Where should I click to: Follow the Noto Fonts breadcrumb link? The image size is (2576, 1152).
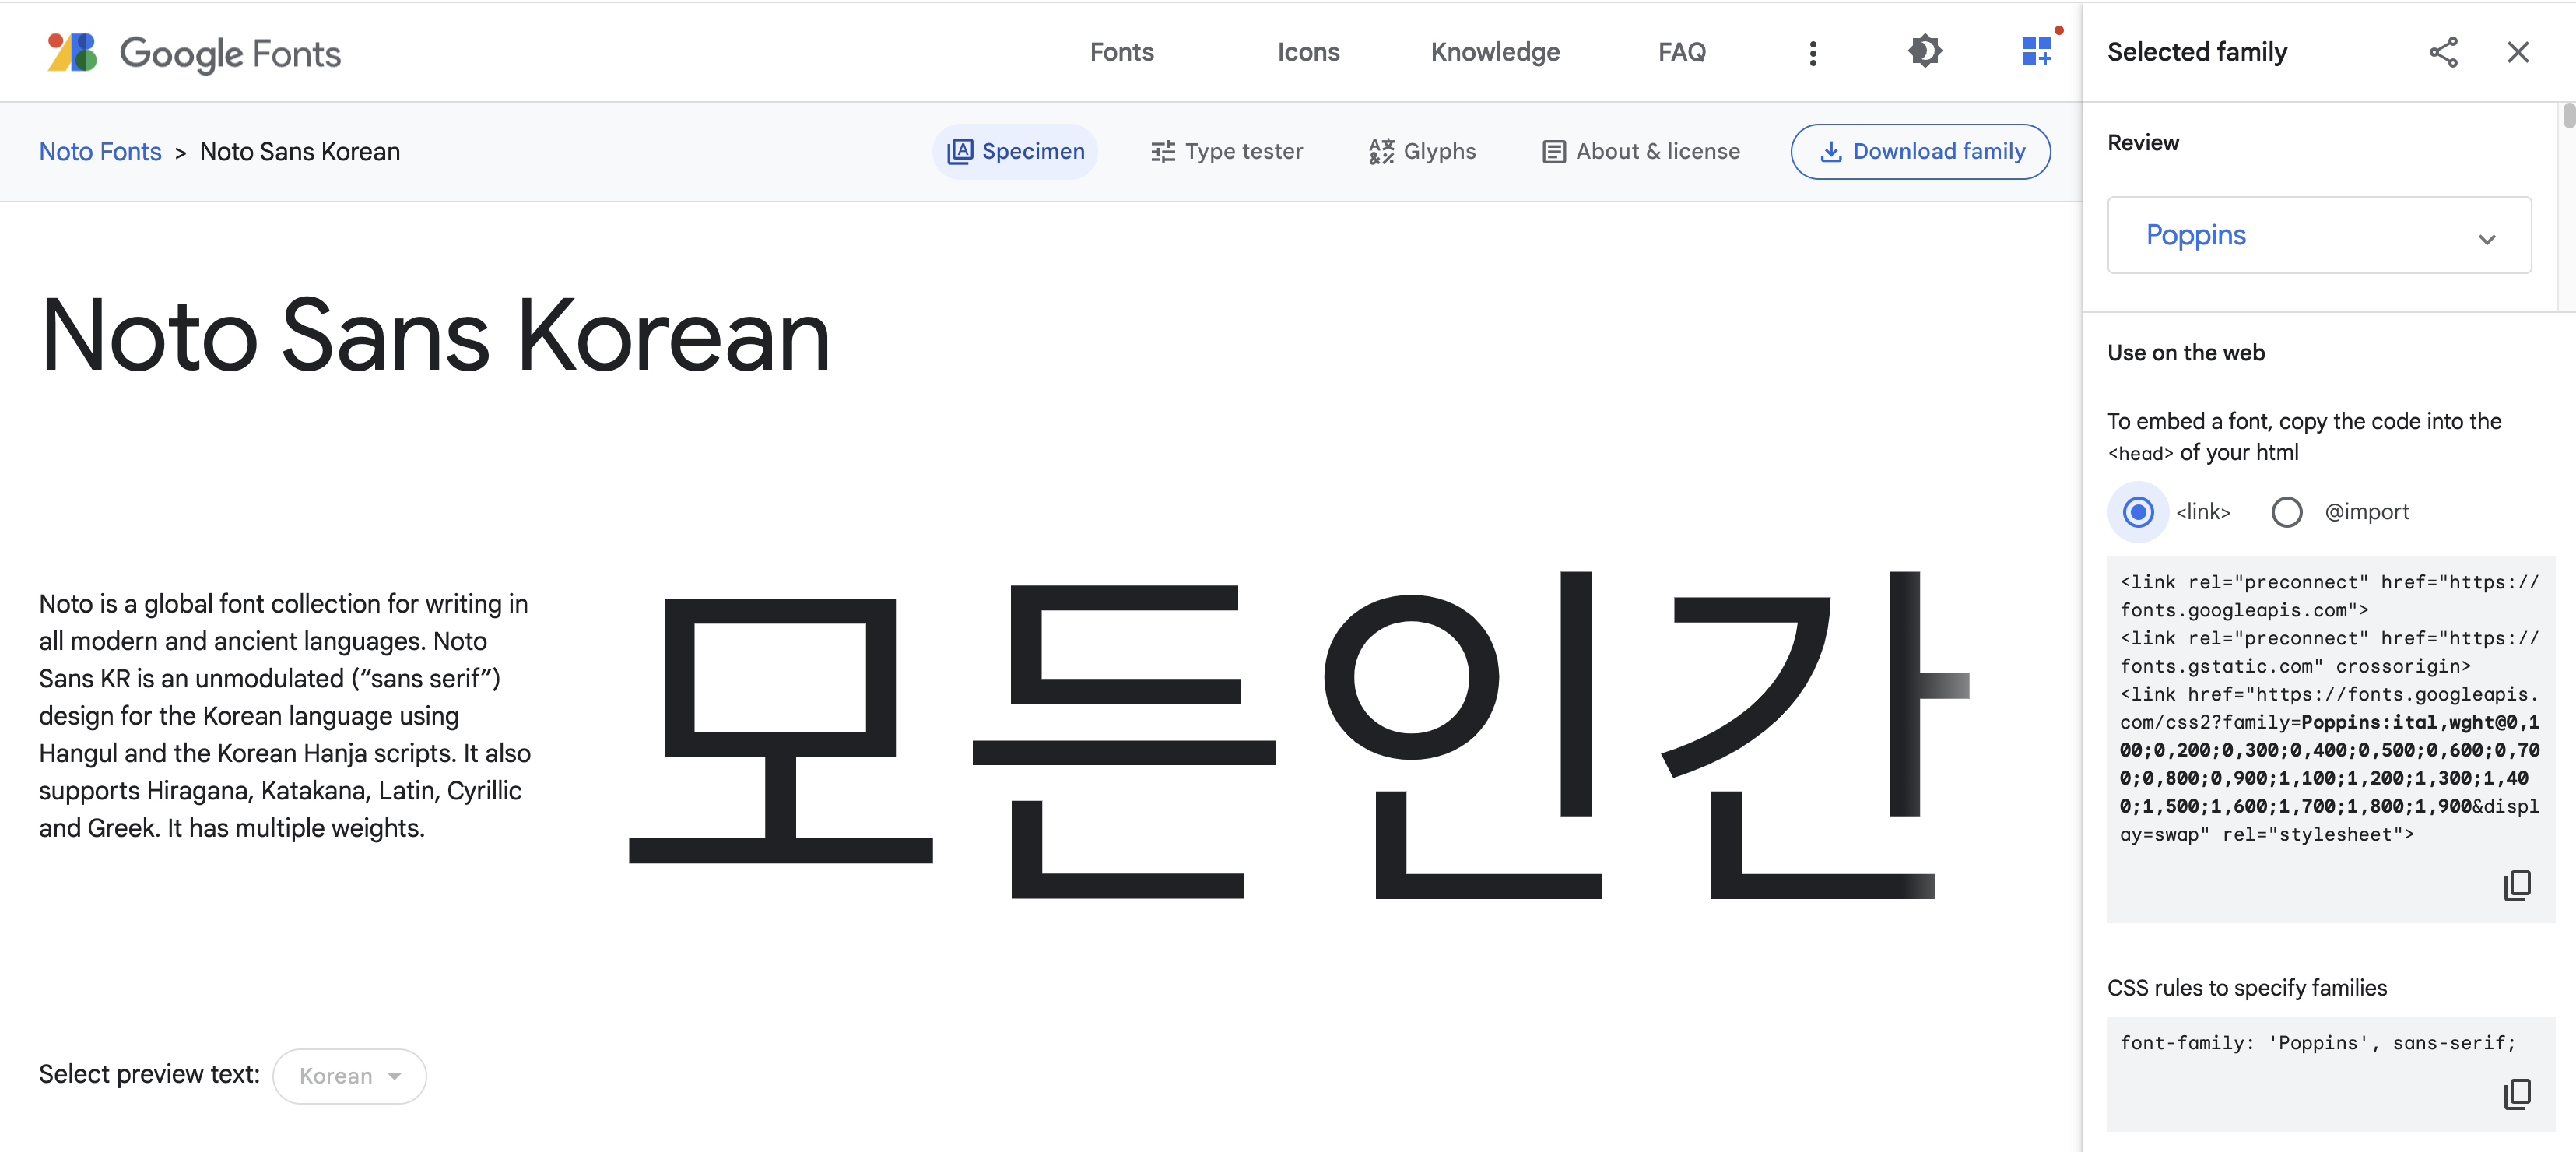point(100,152)
